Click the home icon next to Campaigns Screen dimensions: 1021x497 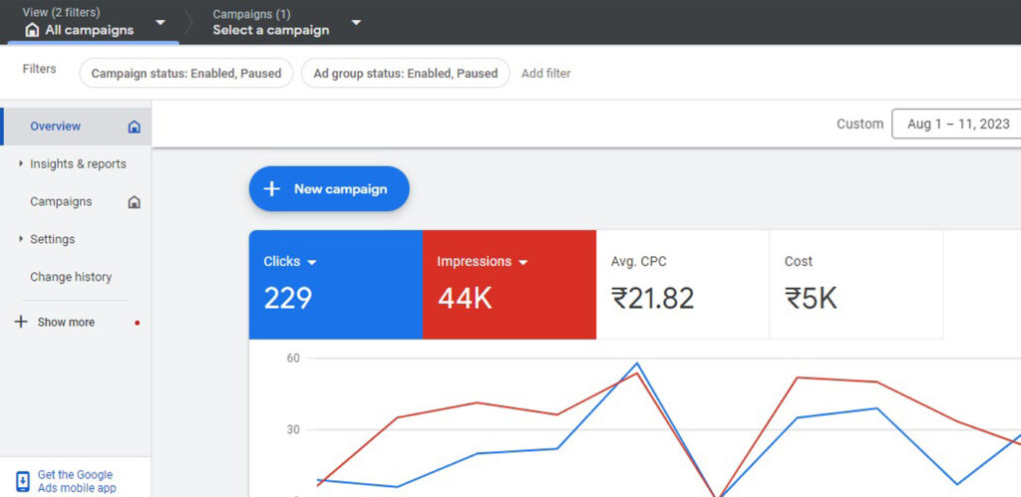[135, 202]
